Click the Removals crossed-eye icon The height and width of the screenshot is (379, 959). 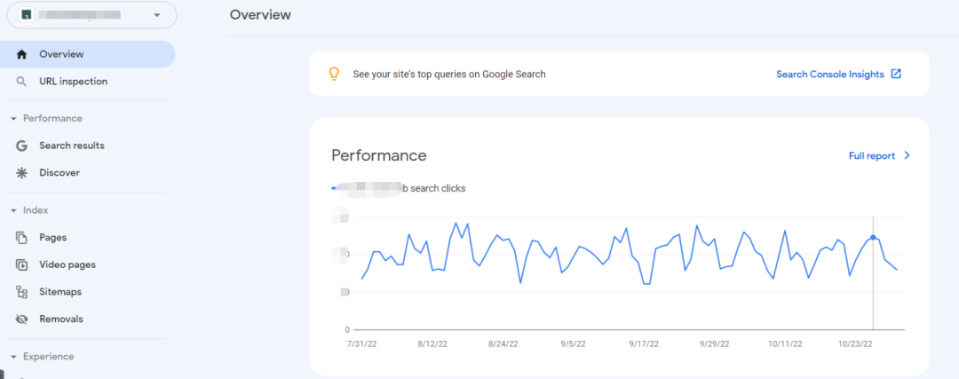22,319
